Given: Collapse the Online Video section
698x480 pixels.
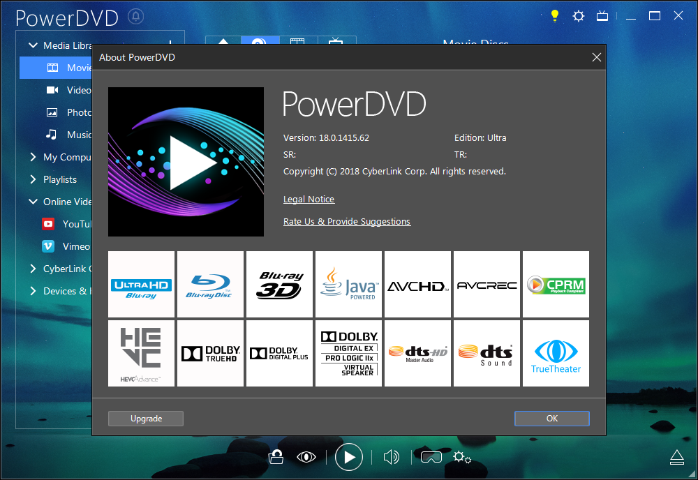Looking at the screenshot, I should 33,202.
